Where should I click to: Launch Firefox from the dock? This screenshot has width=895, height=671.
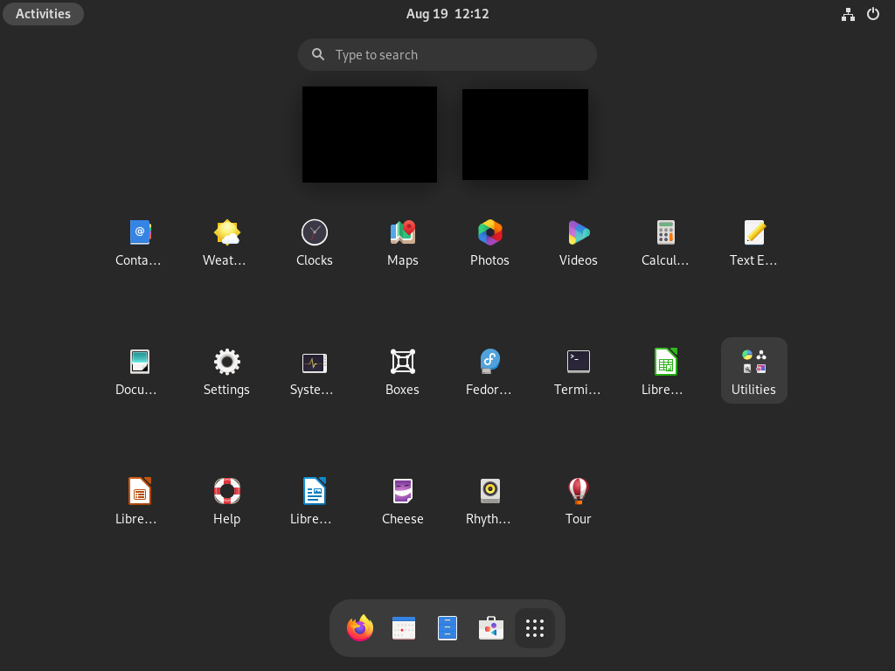point(360,628)
